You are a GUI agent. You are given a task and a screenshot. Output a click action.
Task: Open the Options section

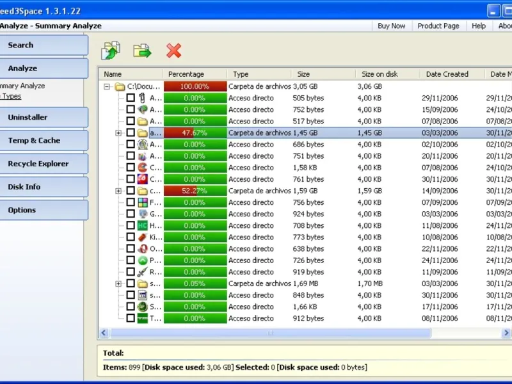point(44,210)
